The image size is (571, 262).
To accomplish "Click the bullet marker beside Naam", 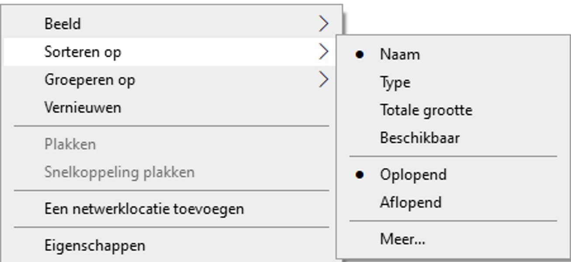I will click(x=360, y=55).
